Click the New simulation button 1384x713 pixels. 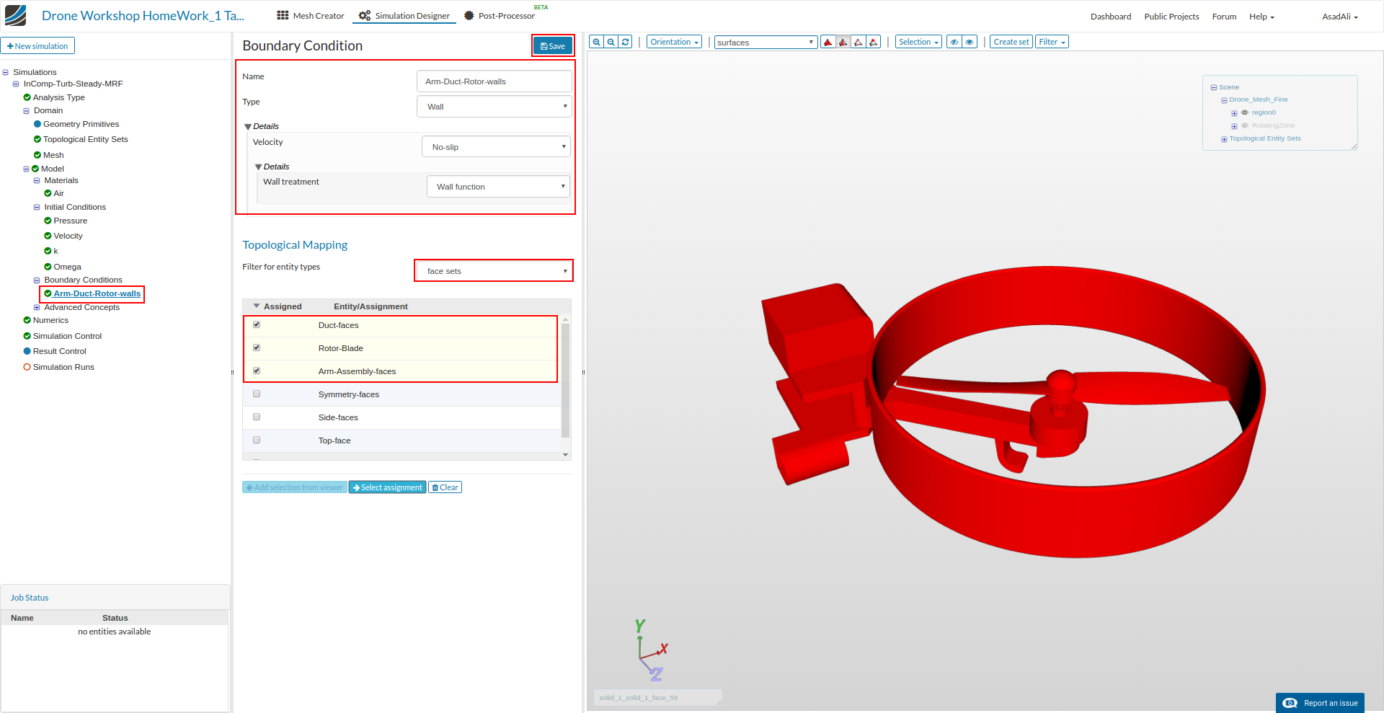[x=37, y=46]
